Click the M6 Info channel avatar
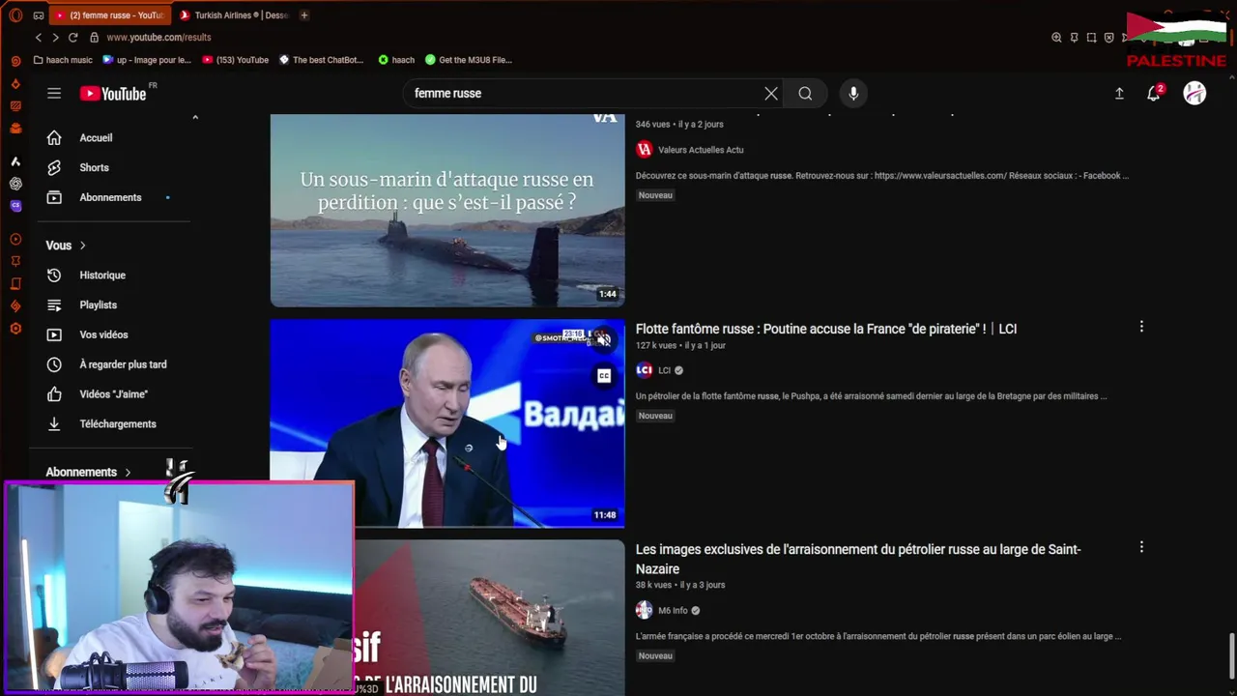The image size is (1237, 696). pos(645,610)
